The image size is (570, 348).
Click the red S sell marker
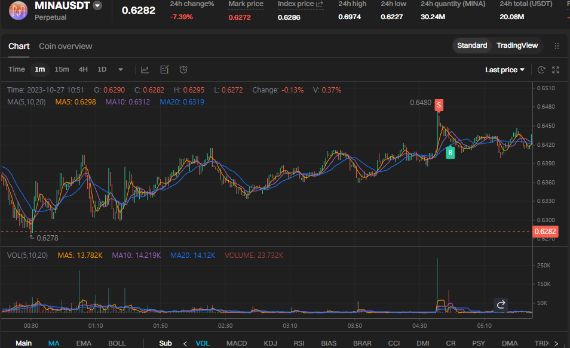[x=439, y=105]
